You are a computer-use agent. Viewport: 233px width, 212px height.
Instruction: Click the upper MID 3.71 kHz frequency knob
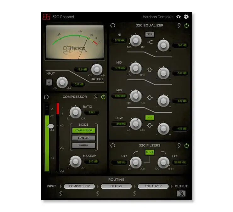click(135, 68)
